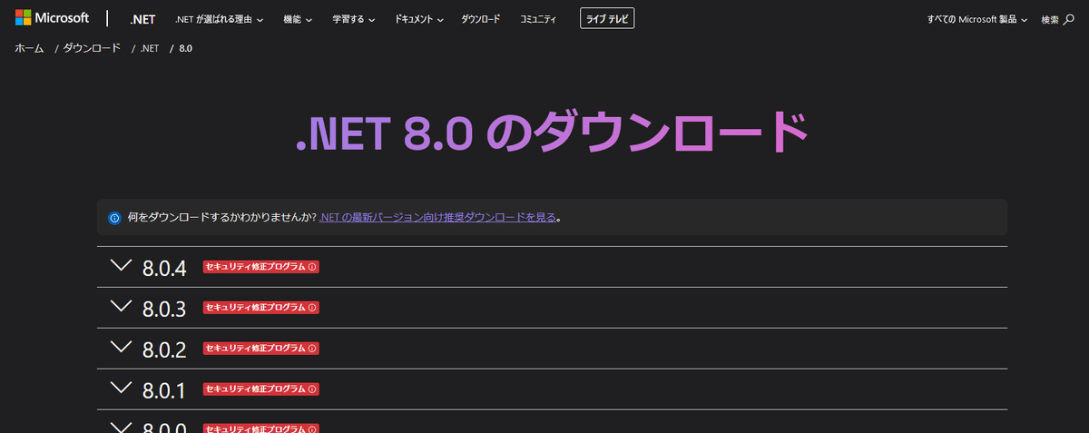1089x433 pixels.
Task: Expand the 機能 dropdown menu
Action: 298,19
